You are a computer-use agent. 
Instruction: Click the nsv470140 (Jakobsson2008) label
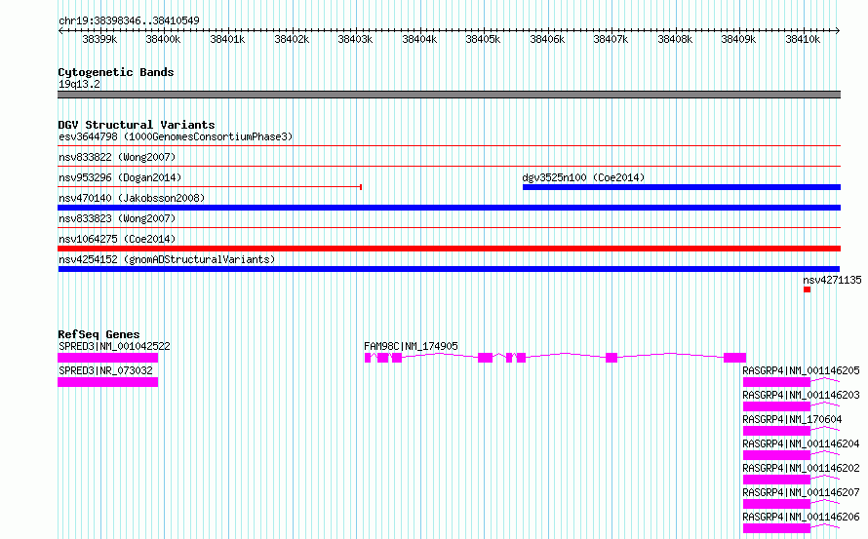[132, 198]
